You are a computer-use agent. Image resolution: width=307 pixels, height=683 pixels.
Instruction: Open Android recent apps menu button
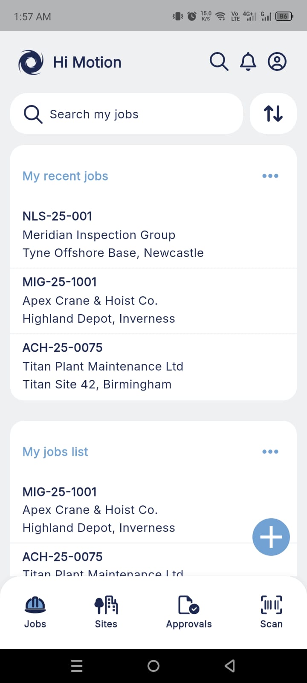click(77, 665)
